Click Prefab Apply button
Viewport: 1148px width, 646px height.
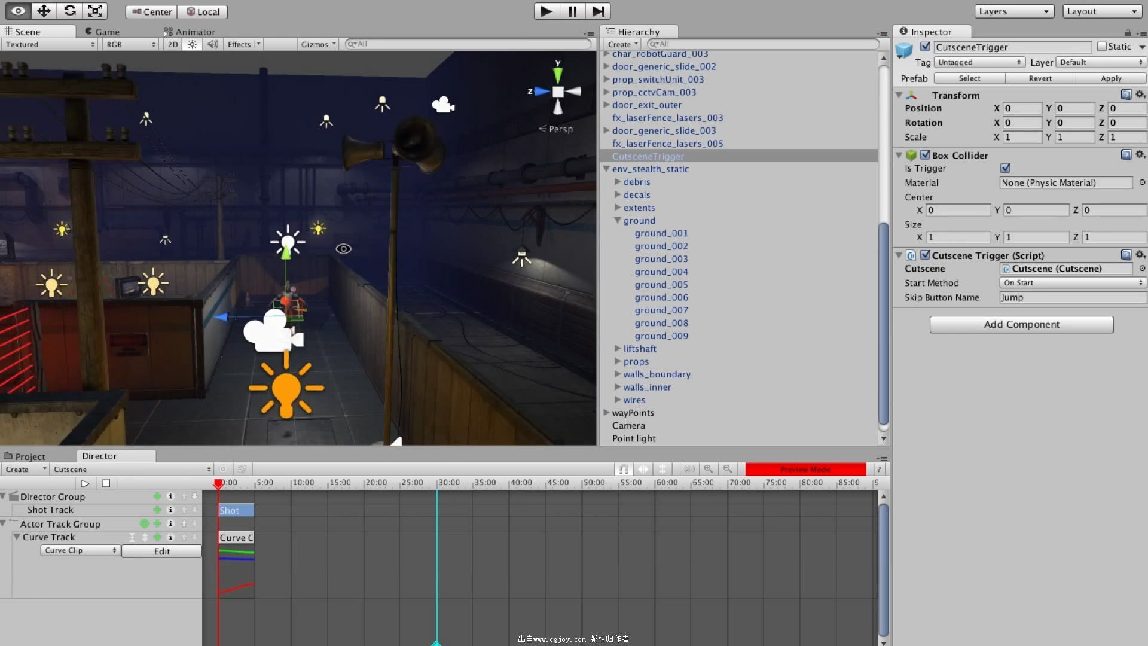[x=1111, y=78]
